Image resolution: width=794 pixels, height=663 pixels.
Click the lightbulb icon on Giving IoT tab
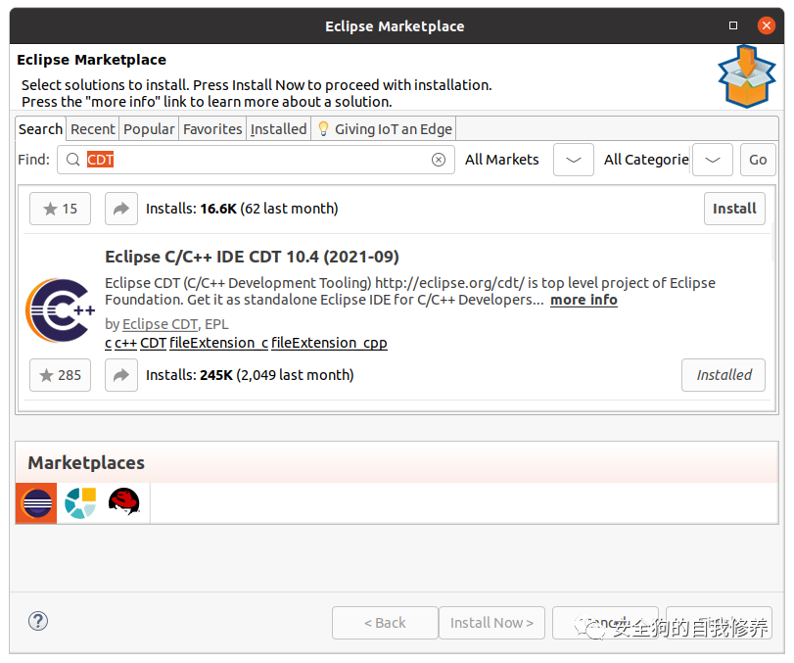tap(323, 129)
